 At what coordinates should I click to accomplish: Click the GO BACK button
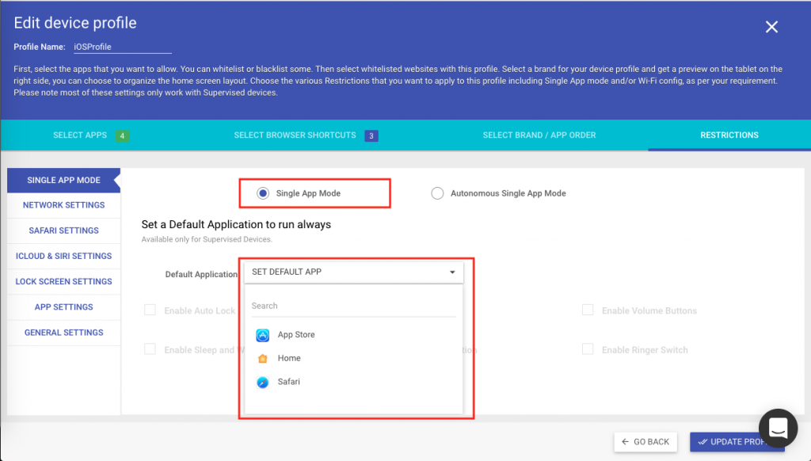click(645, 442)
